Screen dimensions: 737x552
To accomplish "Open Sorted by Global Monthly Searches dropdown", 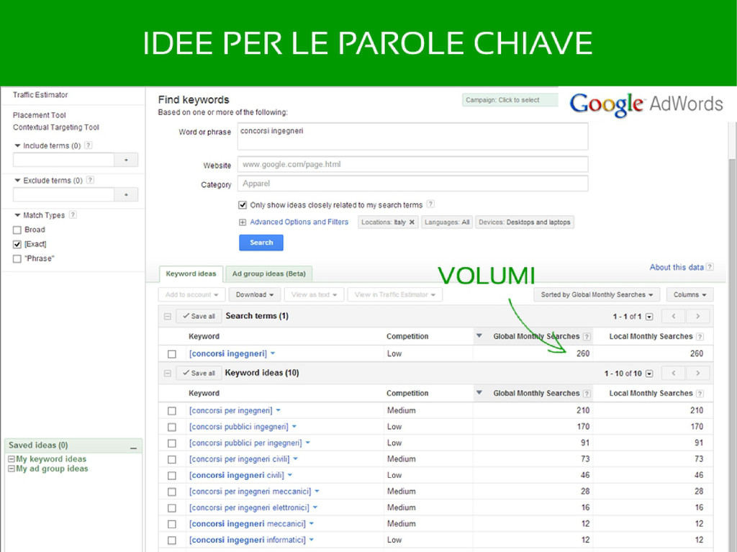I will (597, 295).
